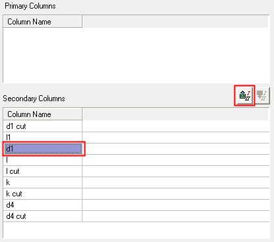Screen dimensions: 274x242
Task: Click the blank header beside Secondary Column Name
Action: coord(176,114)
